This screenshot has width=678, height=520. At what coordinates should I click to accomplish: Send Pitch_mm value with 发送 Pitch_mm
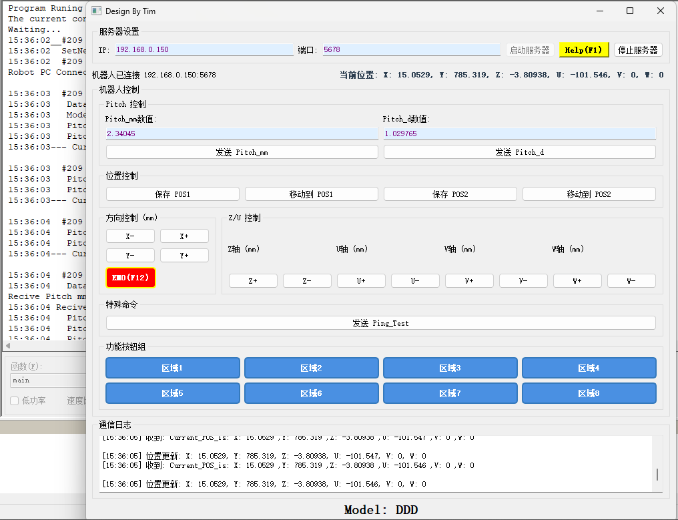click(242, 152)
